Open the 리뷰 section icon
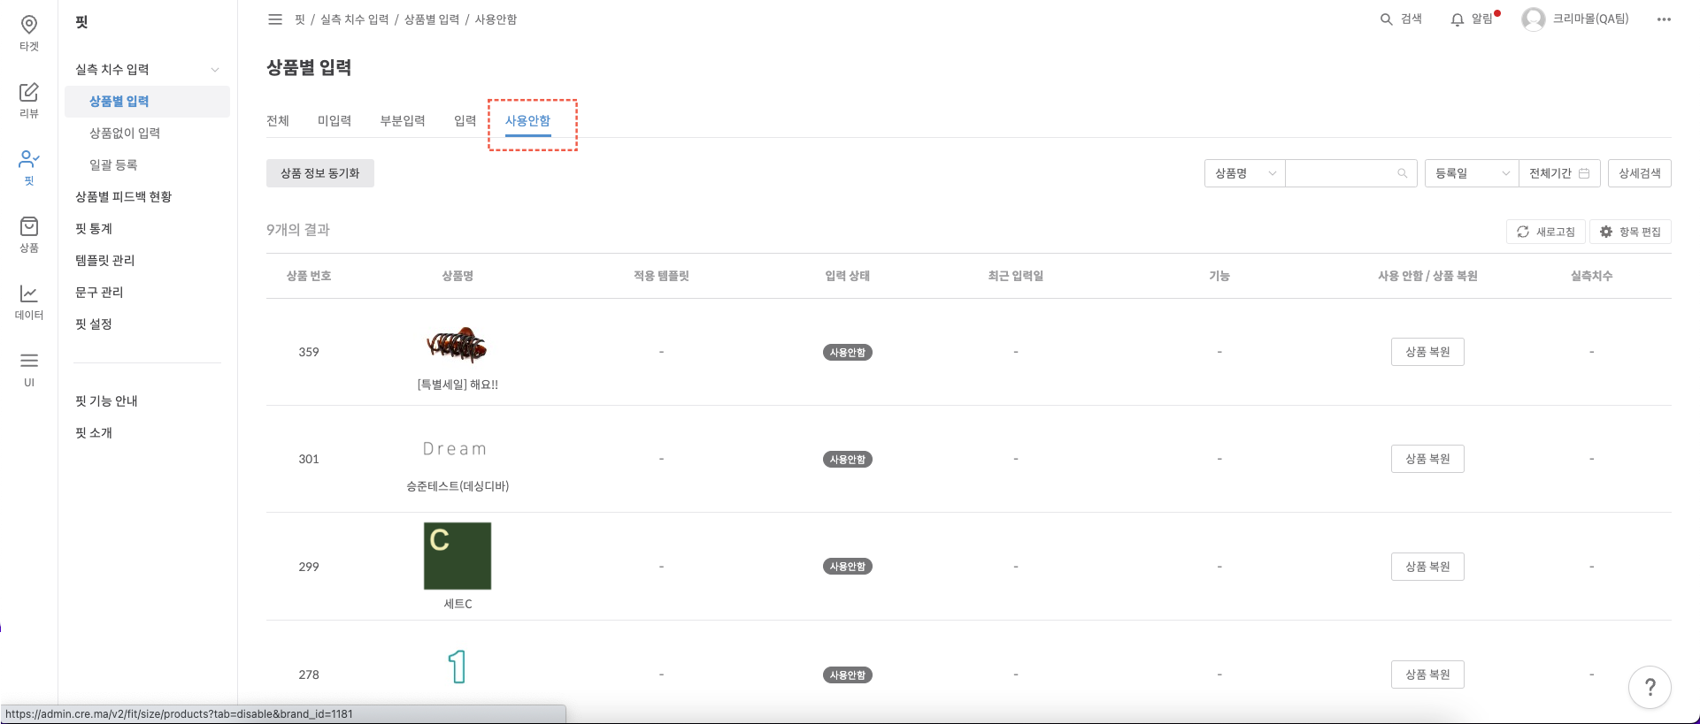The image size is (1700, 724). click(x=29, y=100)
